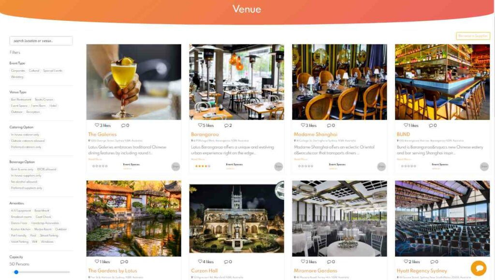
Task: Open the BUND bar photo thumbnail
Action: 442,82
